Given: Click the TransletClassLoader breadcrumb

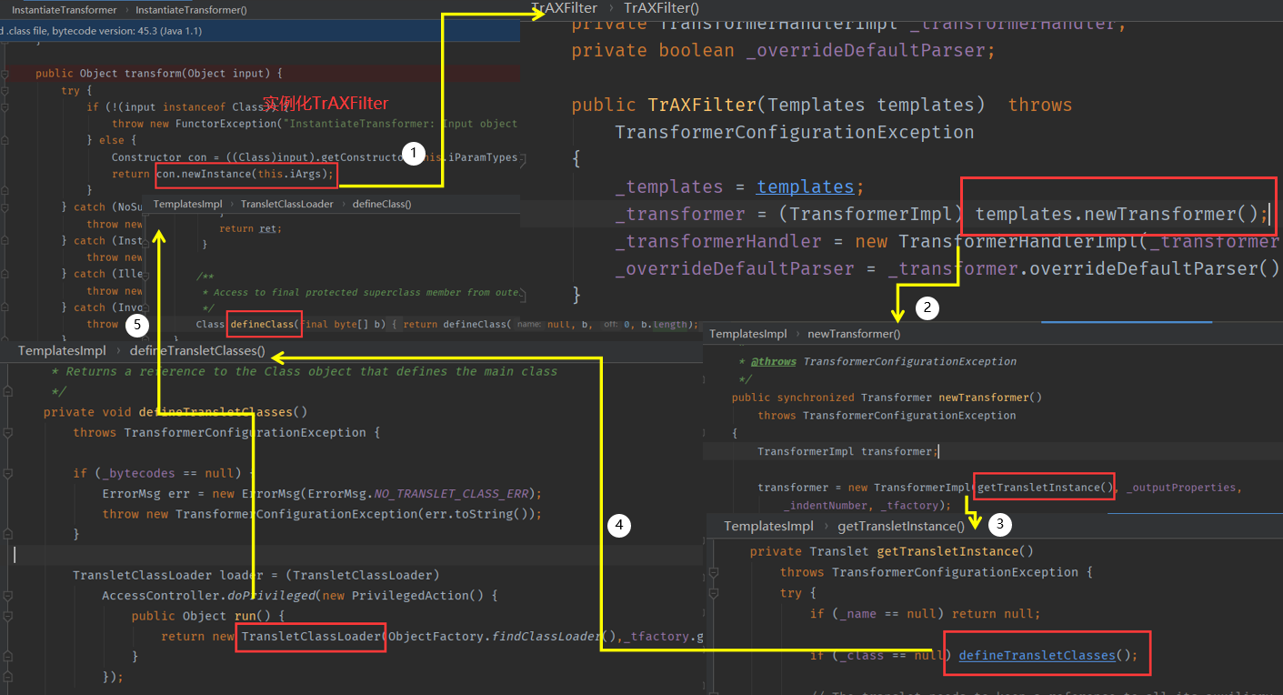Looking at the screenshot, I should [x=286, y=204].
